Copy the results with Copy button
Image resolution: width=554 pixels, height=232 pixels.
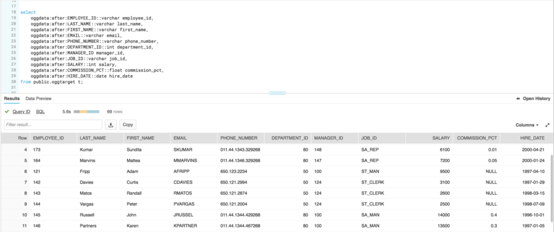click(x=128, y=124)
